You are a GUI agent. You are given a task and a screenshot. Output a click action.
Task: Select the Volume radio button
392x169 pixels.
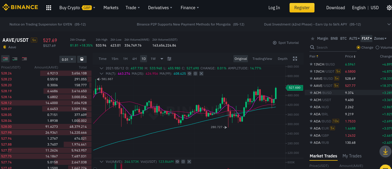pyautogui.click(x=377, y=47)
